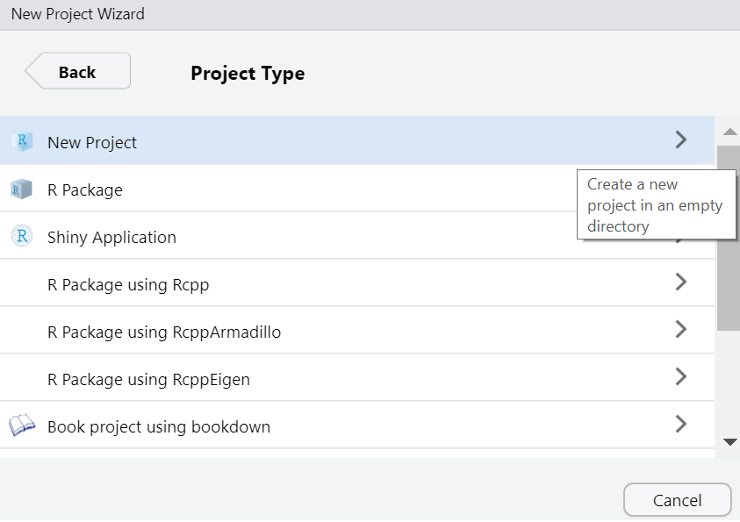Expand the R Package using RcppEigen chevron
This screenshot has width=740, height=522.
coord(680,376)
